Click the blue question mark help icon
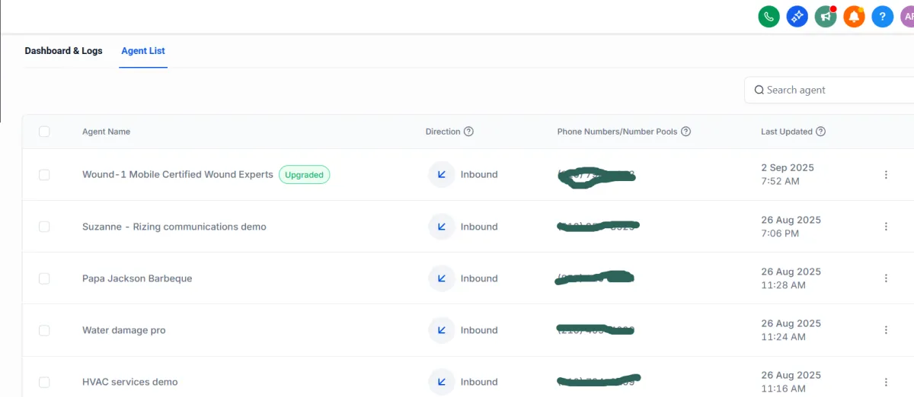Image resolution: width=914 pixels, height=397 pixels. (882, 16)
